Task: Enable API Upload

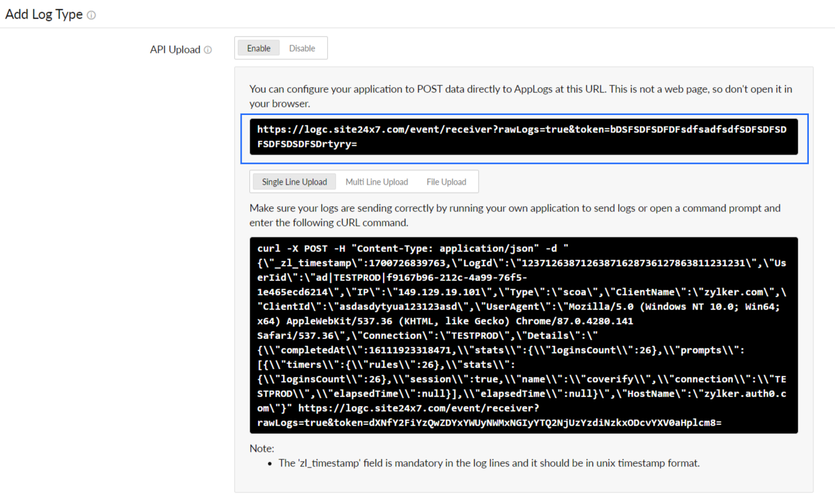Action: 258,48
